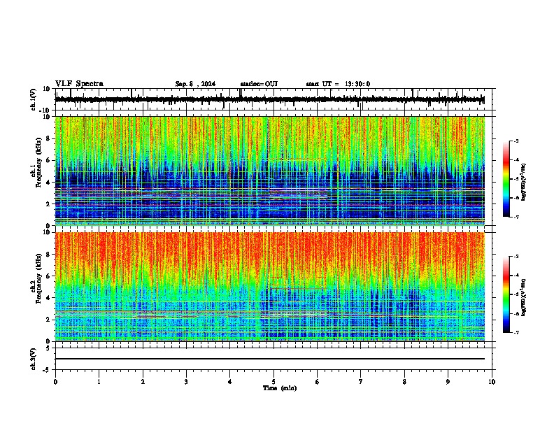
Task: Click the time axis tick label 10
Action: point(492,382)
